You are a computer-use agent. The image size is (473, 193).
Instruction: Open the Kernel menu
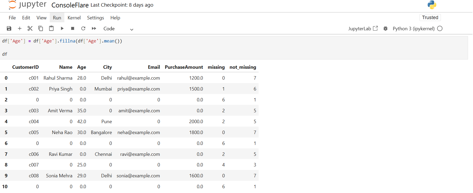[x=74, y=18]
